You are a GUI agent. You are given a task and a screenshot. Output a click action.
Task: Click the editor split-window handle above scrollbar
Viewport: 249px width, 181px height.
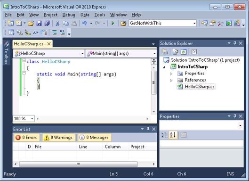point(154,61)
